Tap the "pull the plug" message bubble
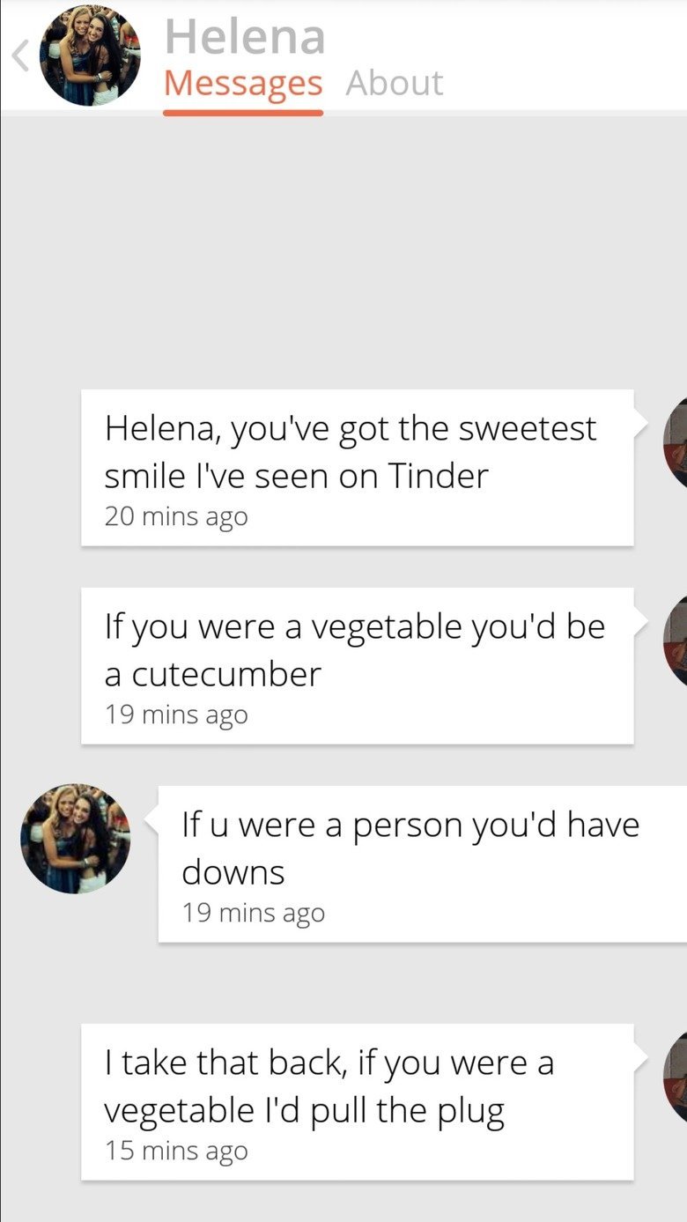This screenshot has width=687, height=1222. [x=357, y=1101]
